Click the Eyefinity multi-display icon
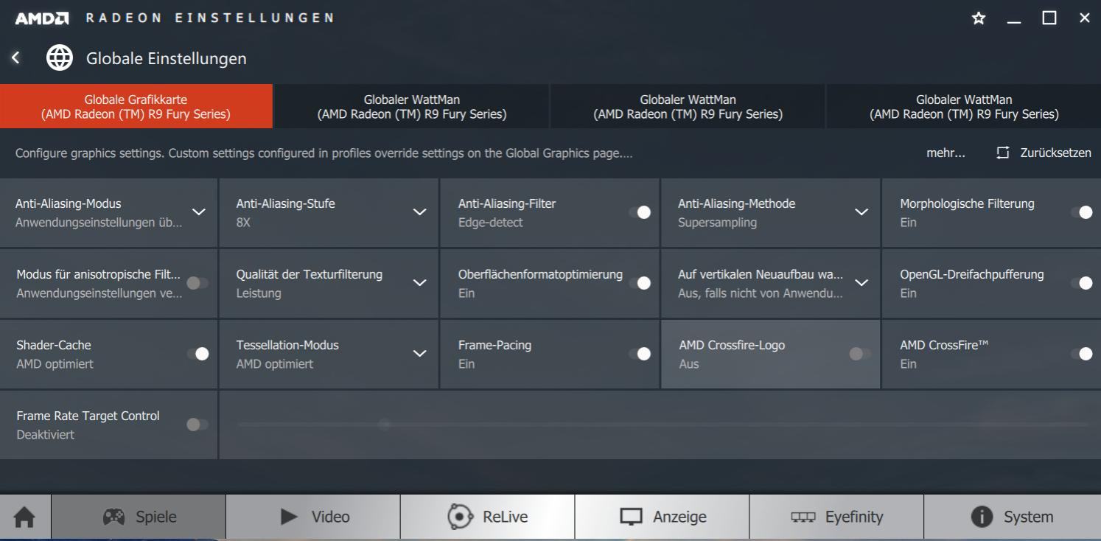This screenshot has width=1101, height=541. tap(803, 517)
